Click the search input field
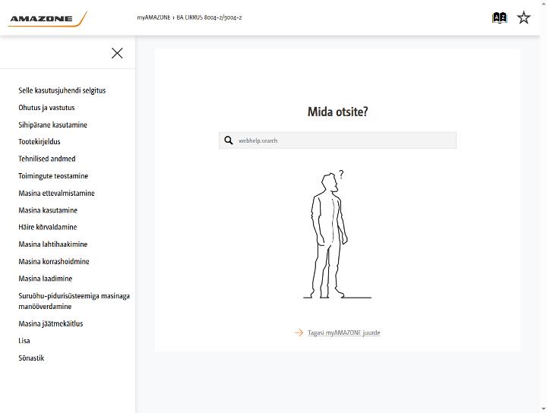547x413 pixels. (337, 140)
